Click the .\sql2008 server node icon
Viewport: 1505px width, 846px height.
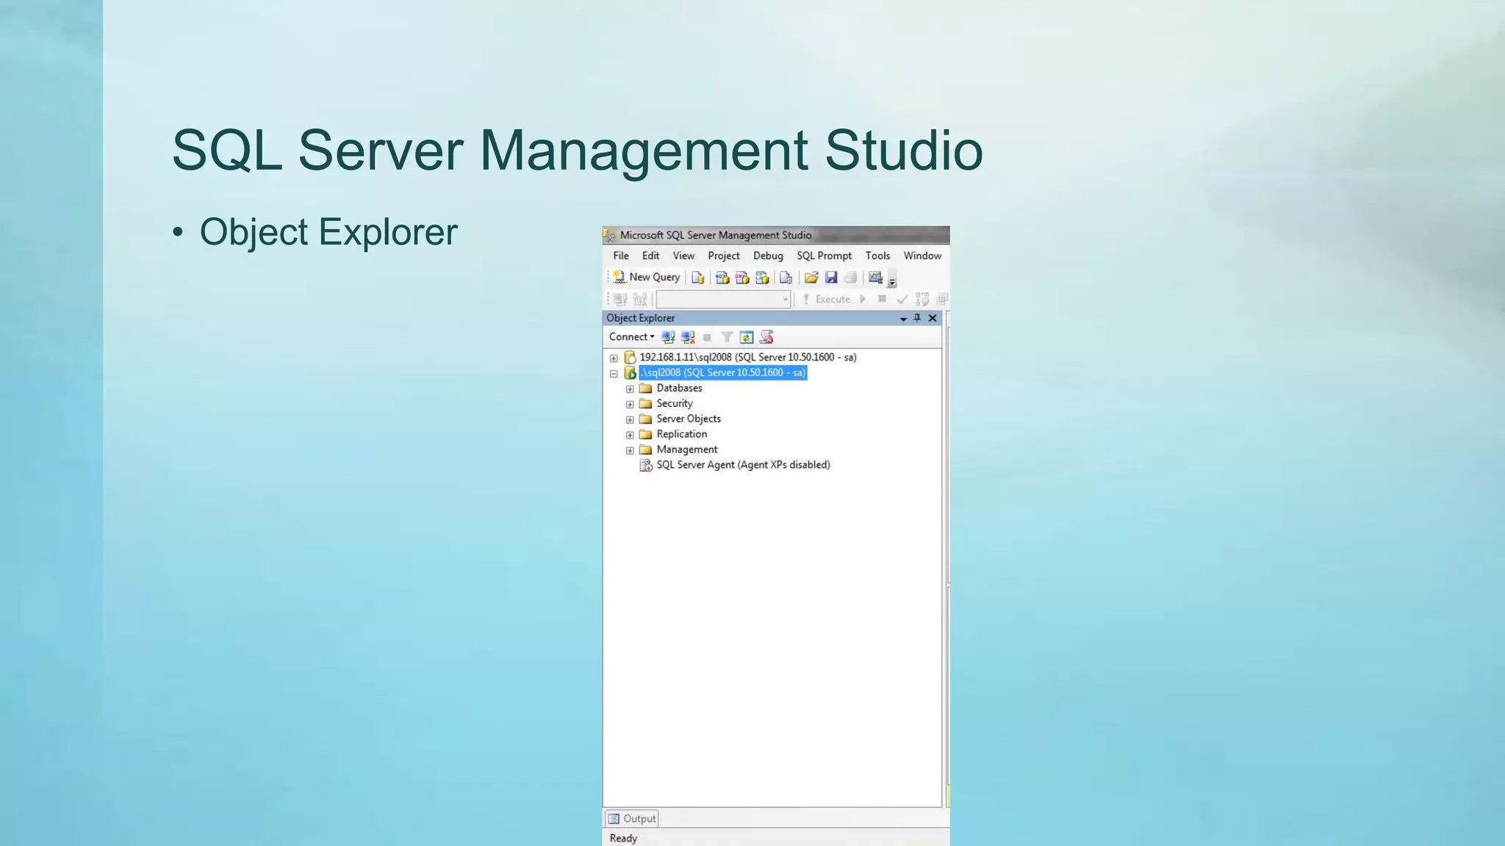(x=630, y=373)
